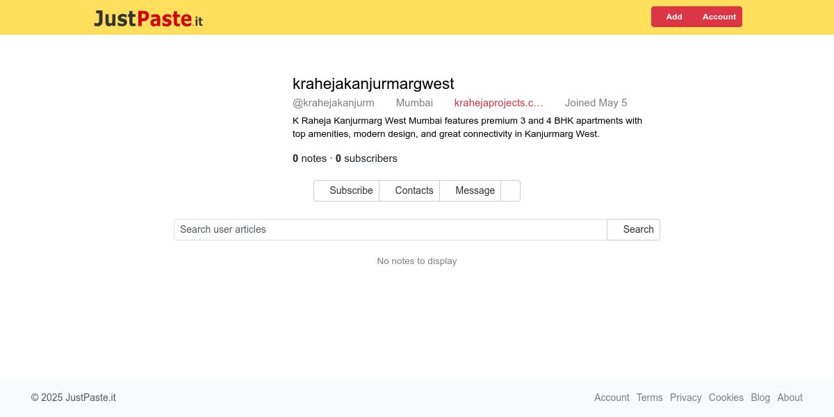Click the No notes to display message
The height and width of the screenshot is (417, 834).
tap(417, 261)
